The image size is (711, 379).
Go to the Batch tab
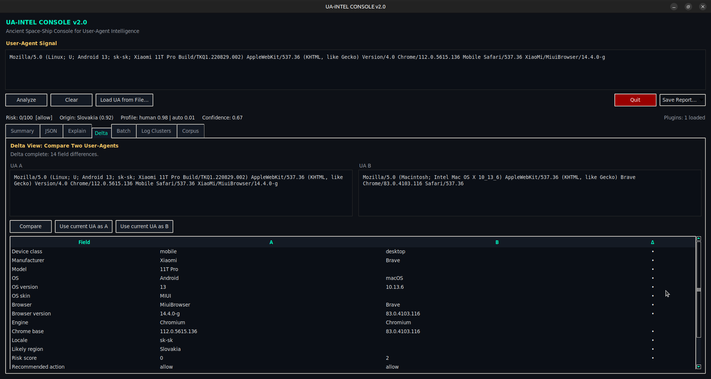(x=123, y=131)
